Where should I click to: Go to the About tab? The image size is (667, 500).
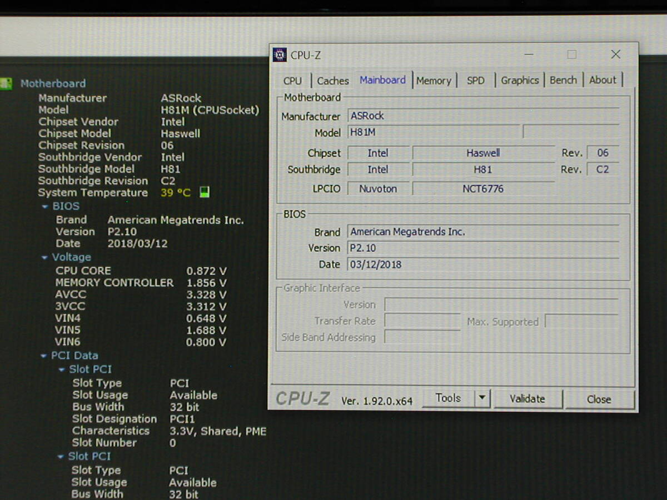point(603,80)
